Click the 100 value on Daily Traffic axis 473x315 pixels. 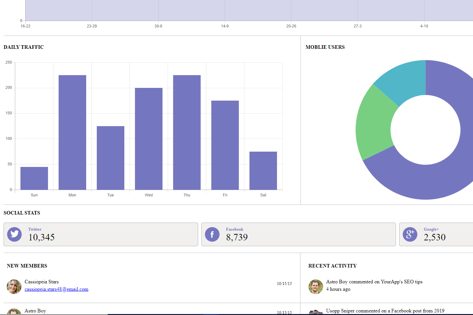[9, 139]
